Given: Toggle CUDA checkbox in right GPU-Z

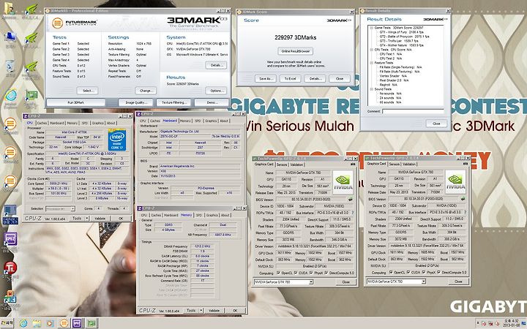Looking at the screenshot, I should coord(408,272).
